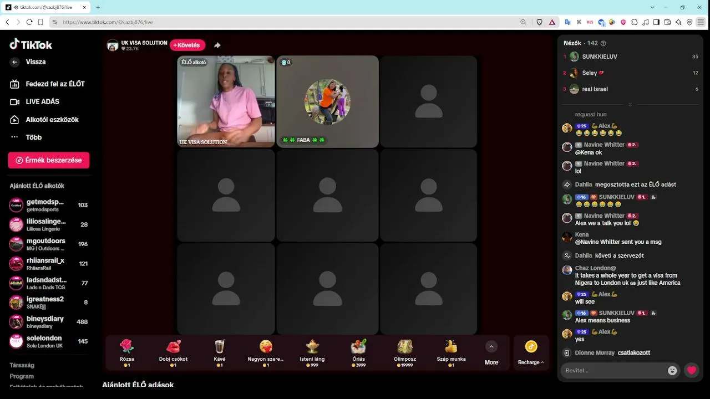Click browser back button
This screenshot has width=710, height=399.
pyautogui.click(x=7, y=22)
